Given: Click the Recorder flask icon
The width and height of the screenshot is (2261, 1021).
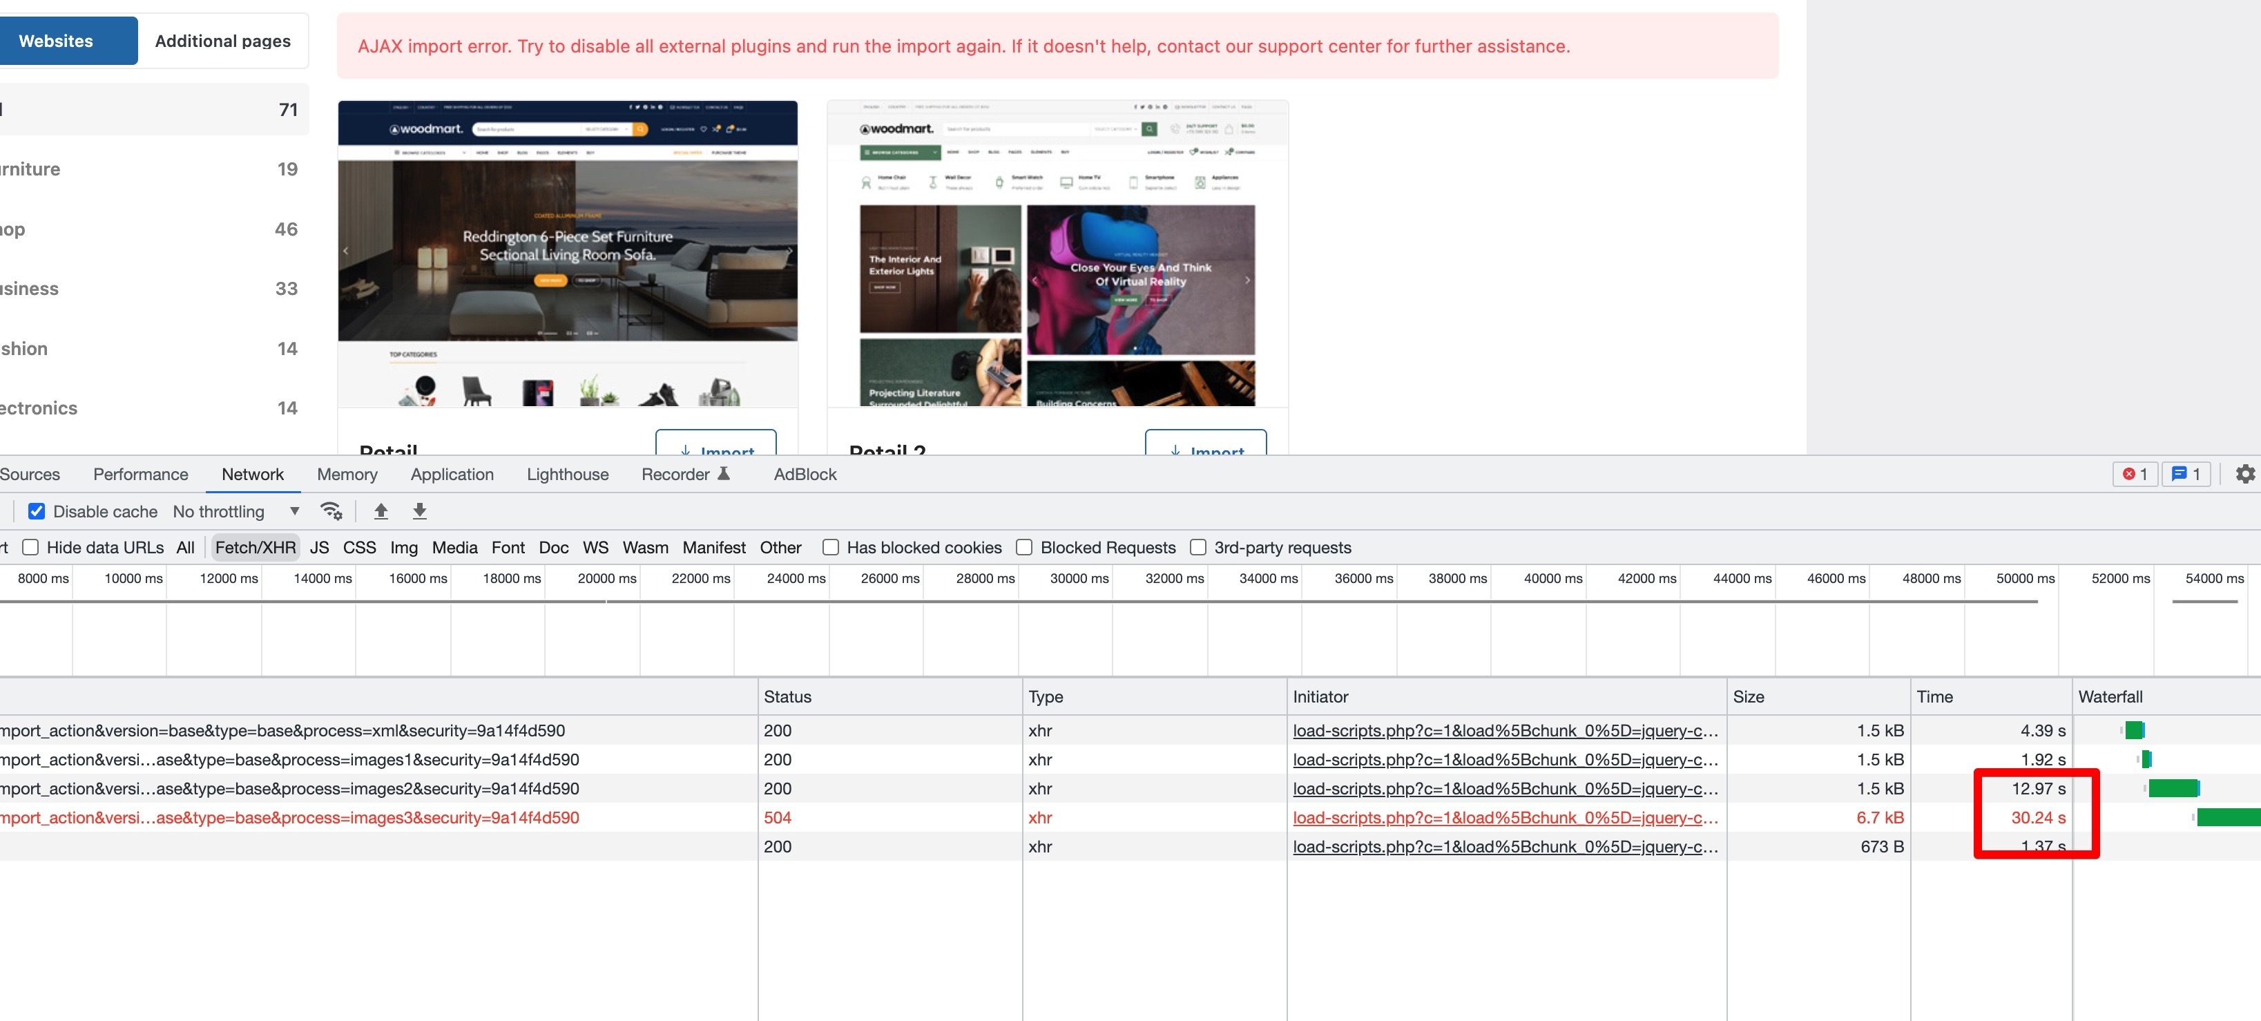Looking at the screenshot, I should coord(724,474).
